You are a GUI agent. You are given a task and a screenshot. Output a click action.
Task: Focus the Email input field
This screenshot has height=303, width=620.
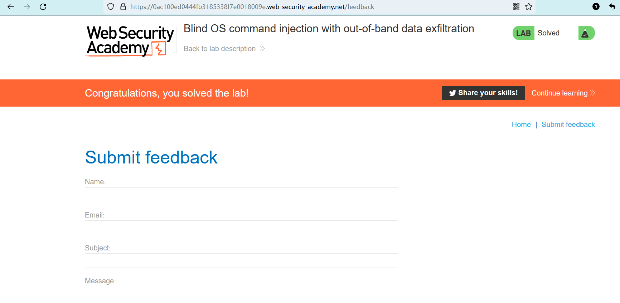[x=241, y=228]
